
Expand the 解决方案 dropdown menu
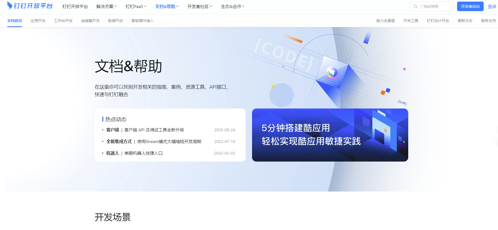click(x=107, y=6)
